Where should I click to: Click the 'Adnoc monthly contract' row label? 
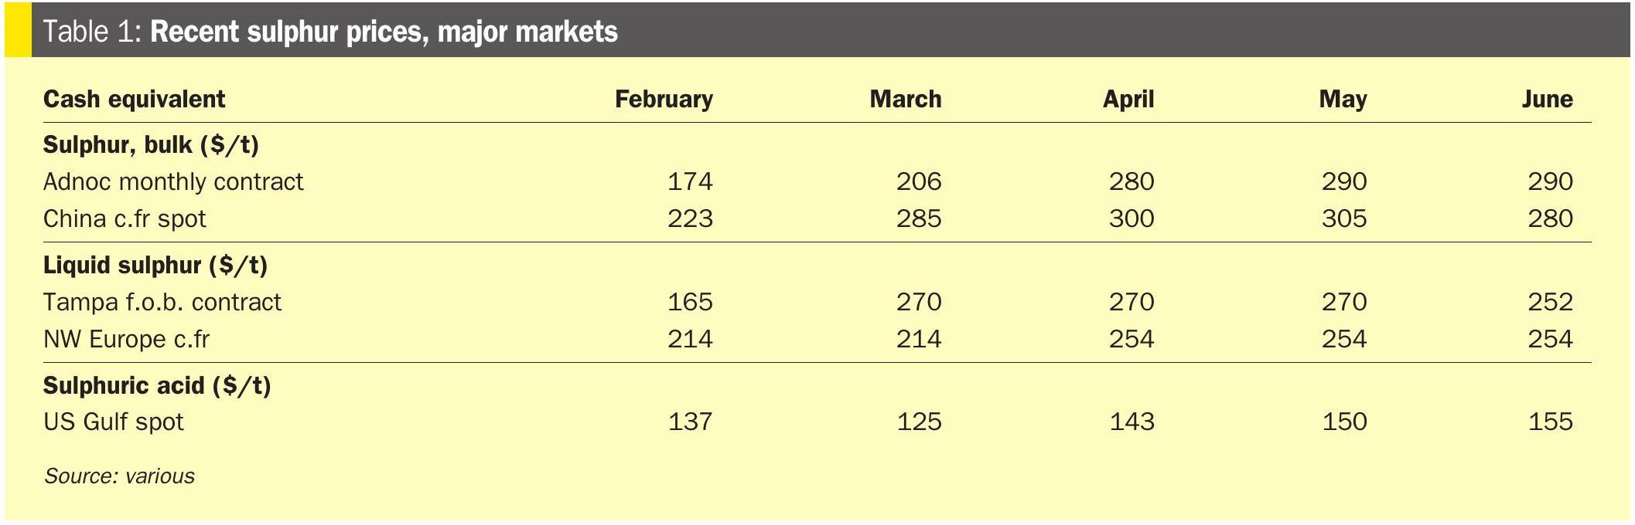coord(173,182)
